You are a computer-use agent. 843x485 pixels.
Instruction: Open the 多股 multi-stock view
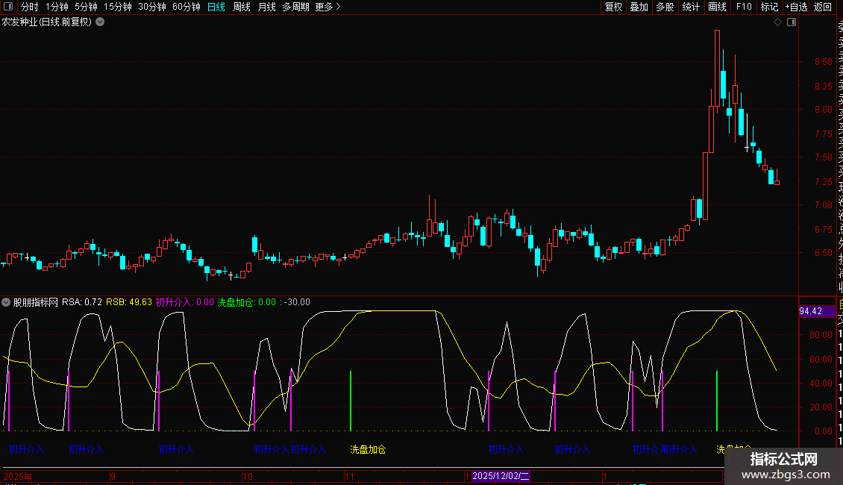pos(665,7)
